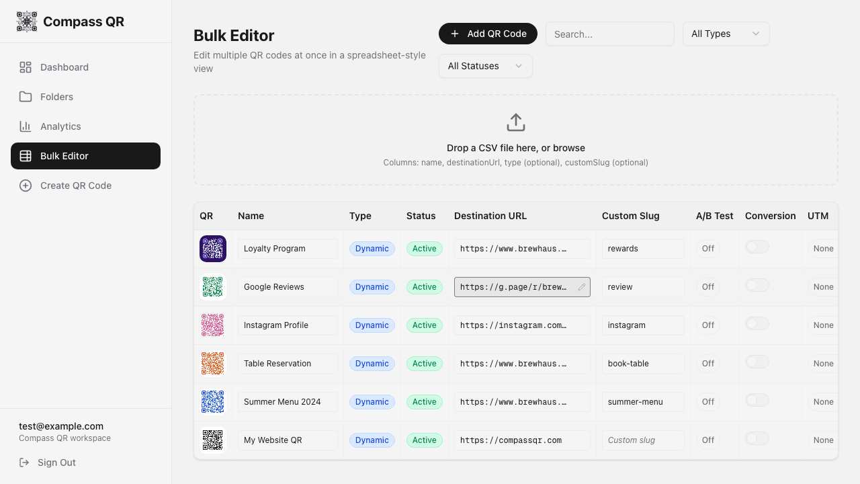Edit the 'review' custom slug field

tap(643, 287)
